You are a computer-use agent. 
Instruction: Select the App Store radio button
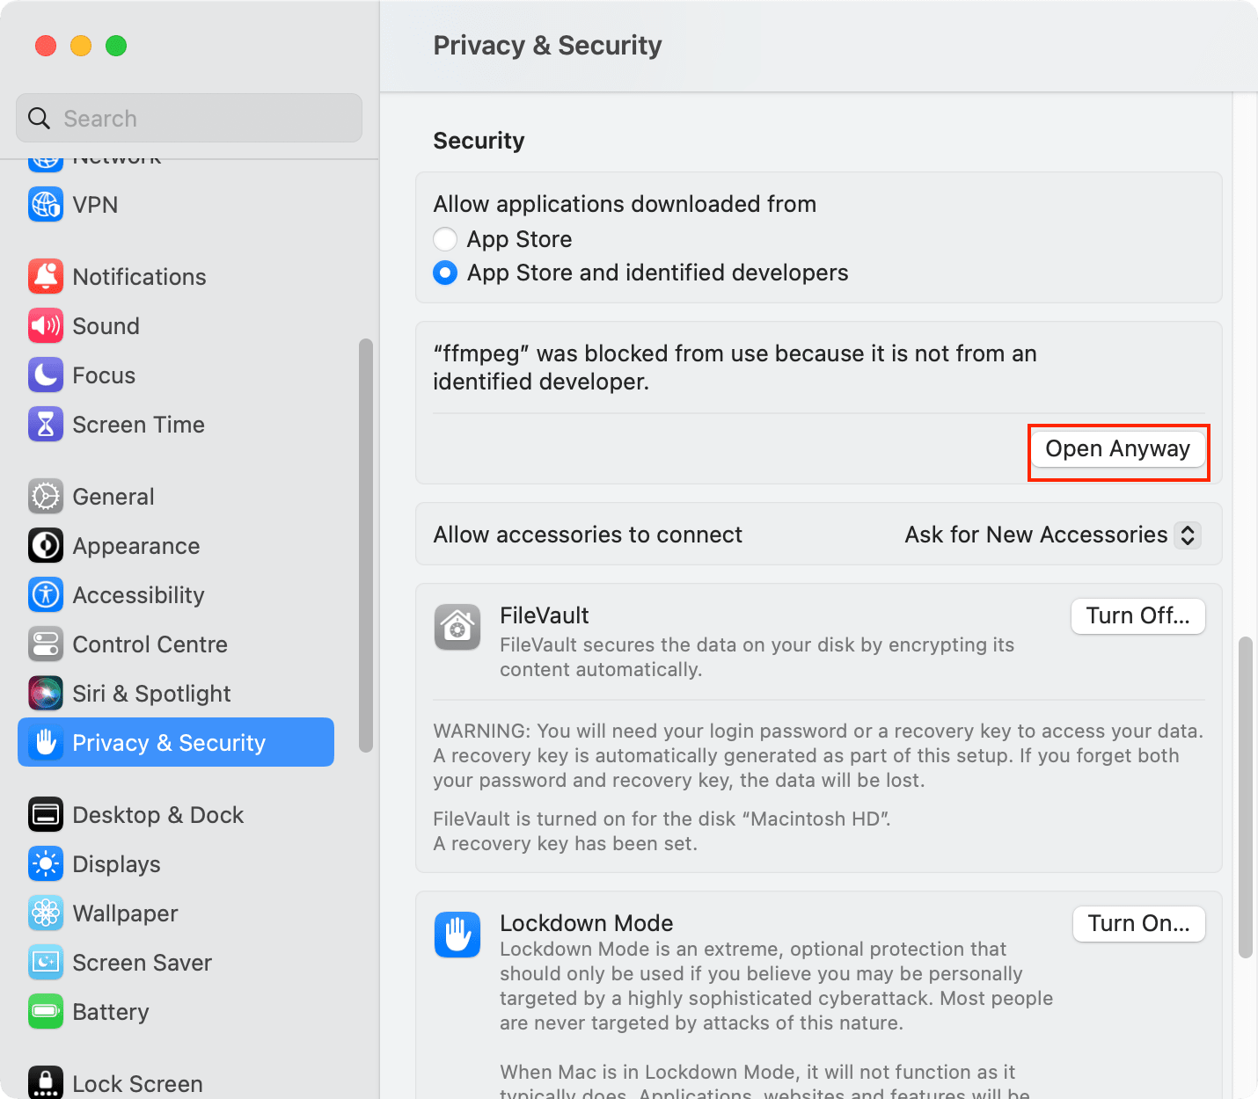coord(445,239)
